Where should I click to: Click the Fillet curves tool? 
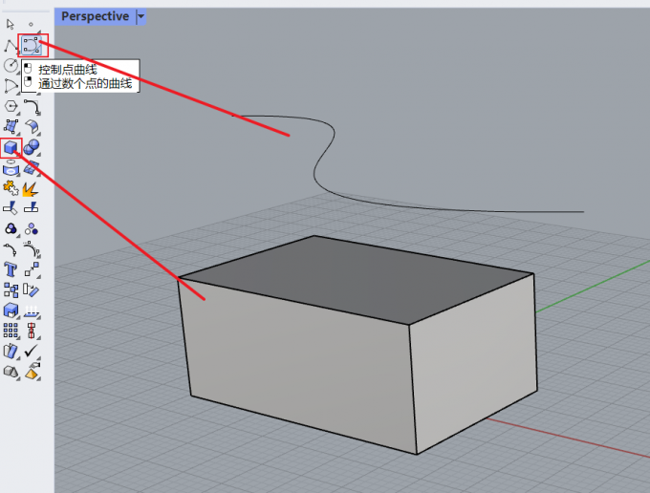32,106
